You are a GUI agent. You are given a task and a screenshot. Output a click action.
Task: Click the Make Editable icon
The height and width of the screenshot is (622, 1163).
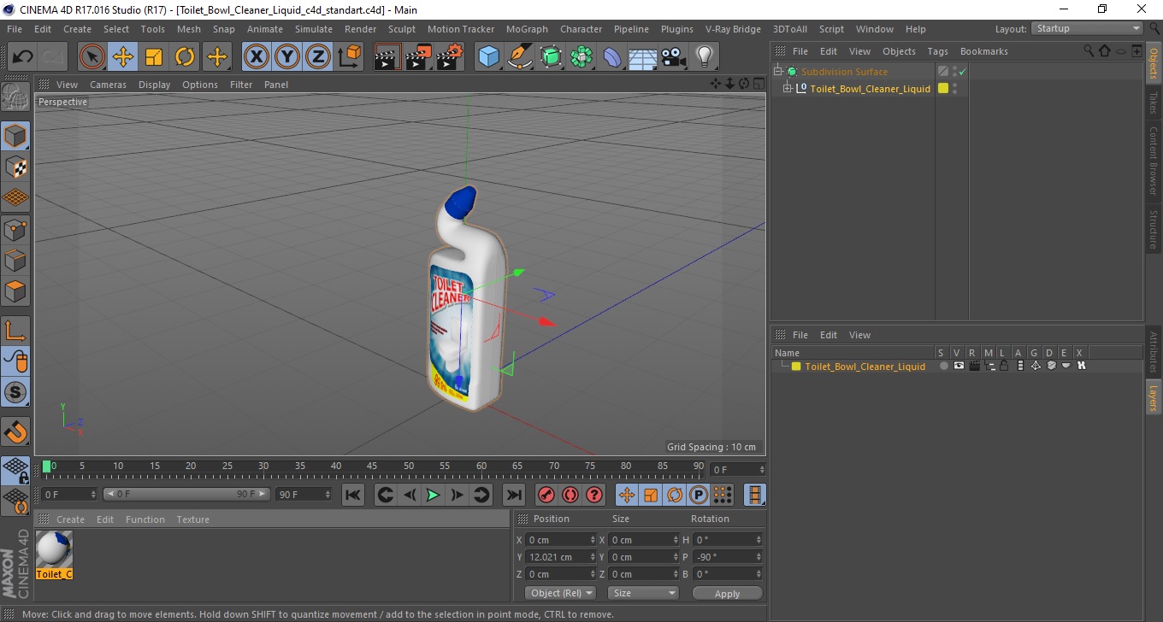click(15, 97)
